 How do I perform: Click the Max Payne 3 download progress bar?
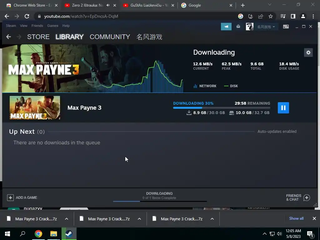point(222,108)
